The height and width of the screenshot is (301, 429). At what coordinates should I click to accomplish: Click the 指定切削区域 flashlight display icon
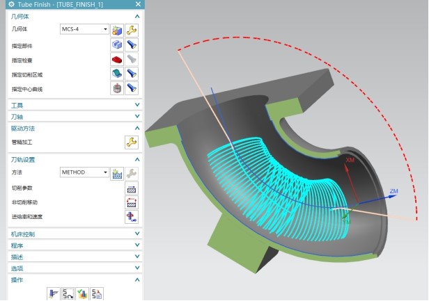(131, 74)
